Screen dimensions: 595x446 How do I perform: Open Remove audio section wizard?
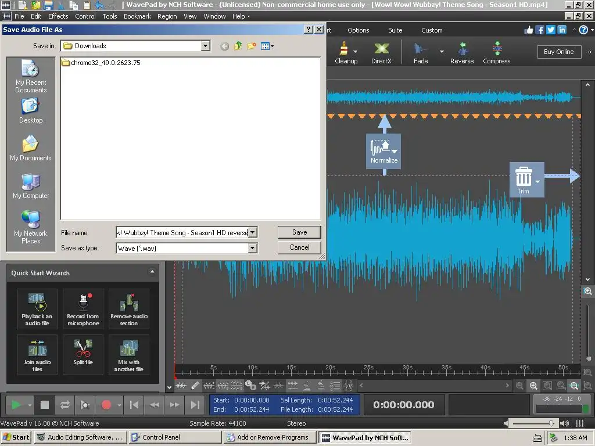[129, 309]
